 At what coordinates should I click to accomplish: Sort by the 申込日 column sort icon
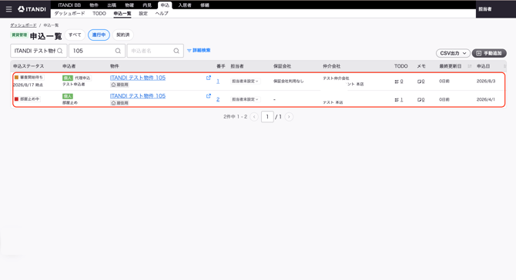tap(504, 66)
